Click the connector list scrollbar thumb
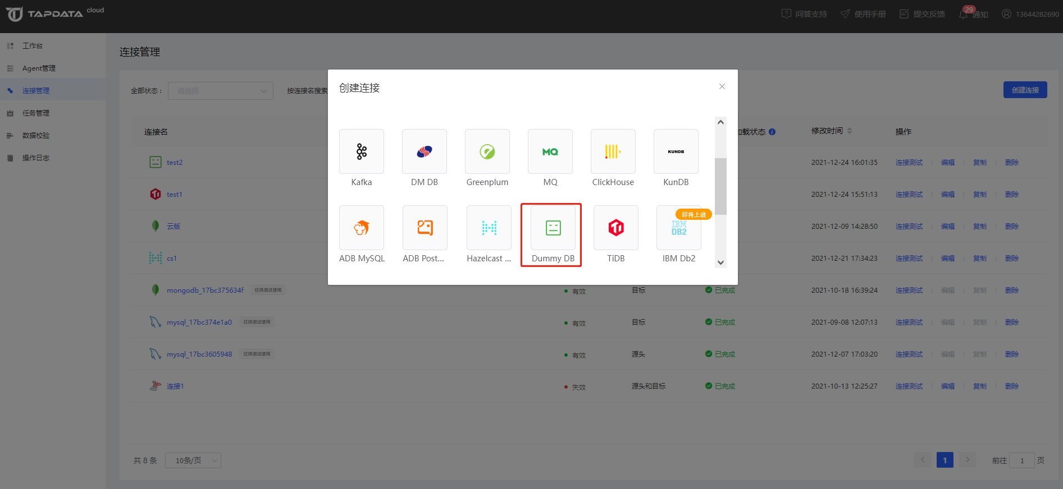1063x489 pixels. (720, 186)
